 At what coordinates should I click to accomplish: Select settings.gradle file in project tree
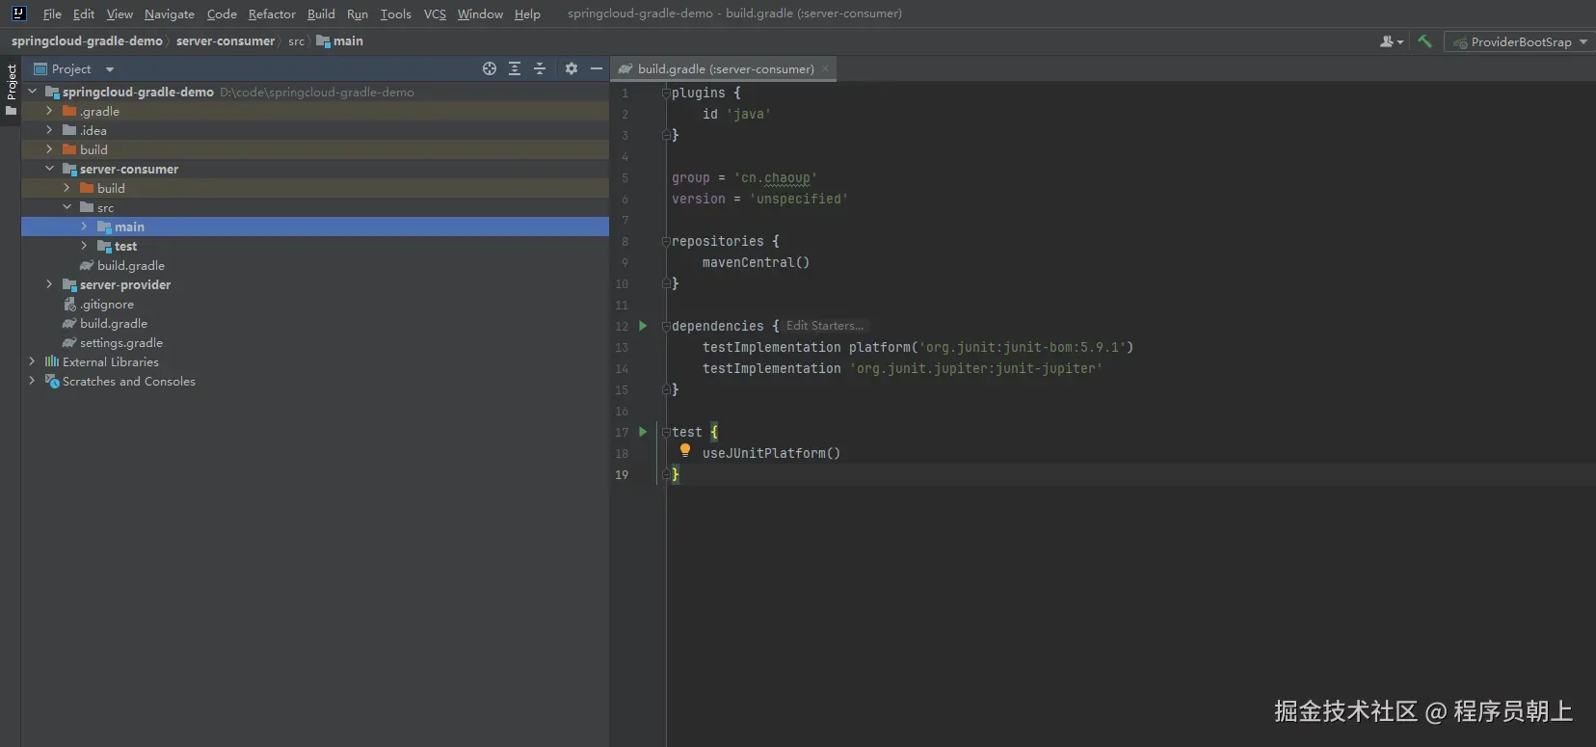point(120,342)
